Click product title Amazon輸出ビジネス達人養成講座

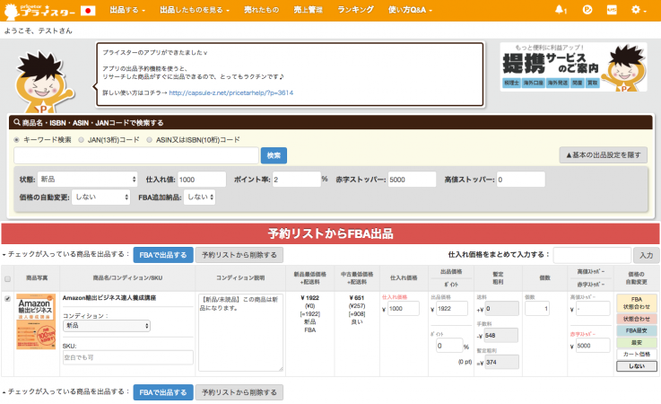109,298
